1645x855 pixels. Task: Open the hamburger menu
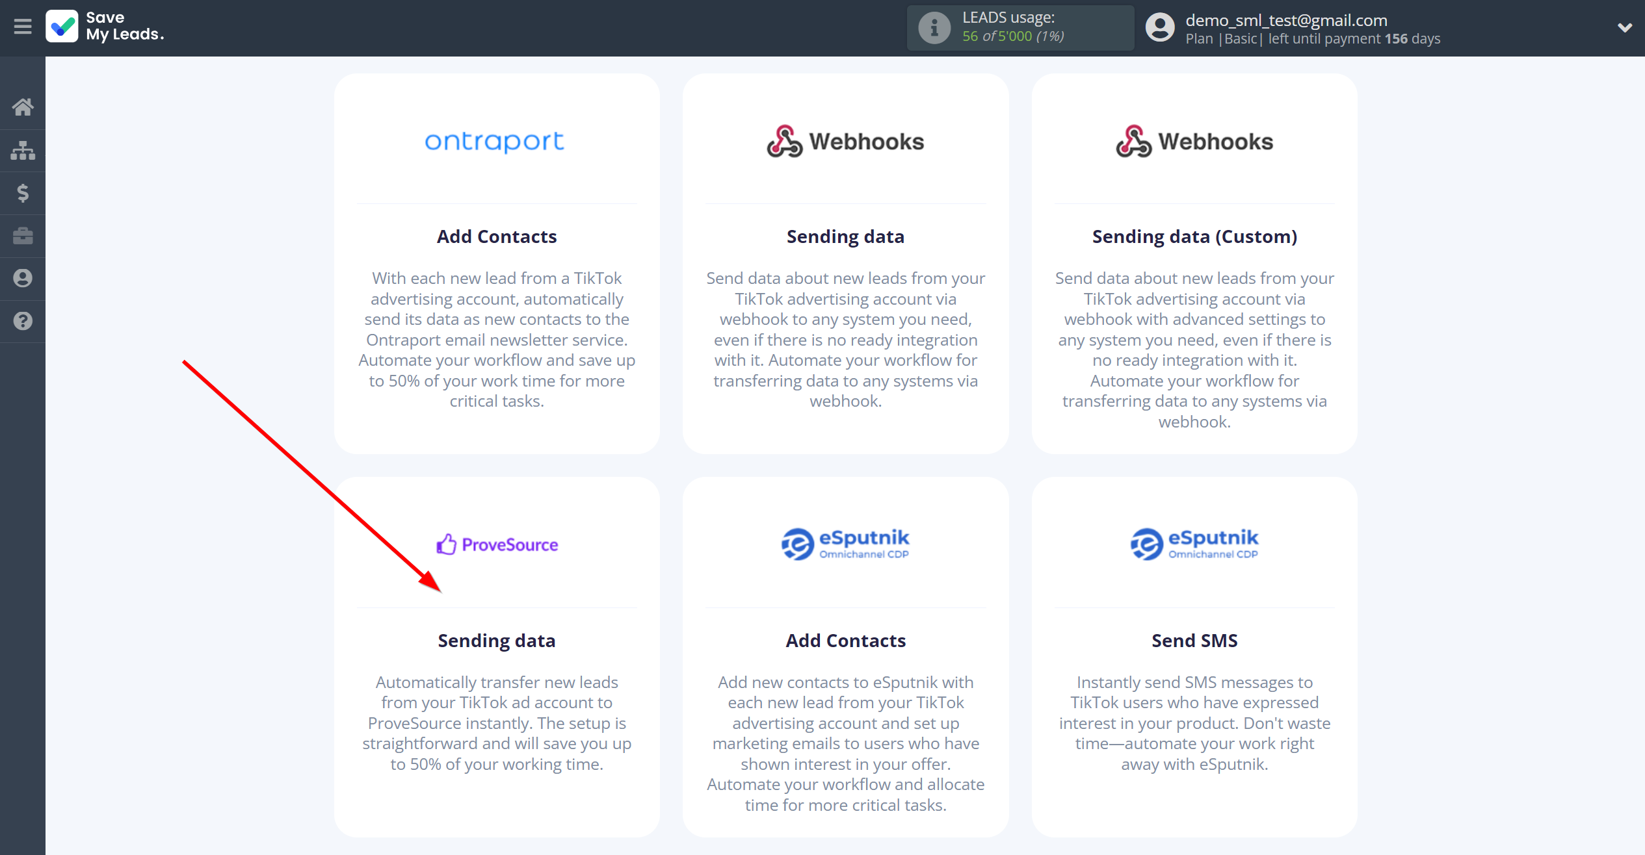point(23,27)
